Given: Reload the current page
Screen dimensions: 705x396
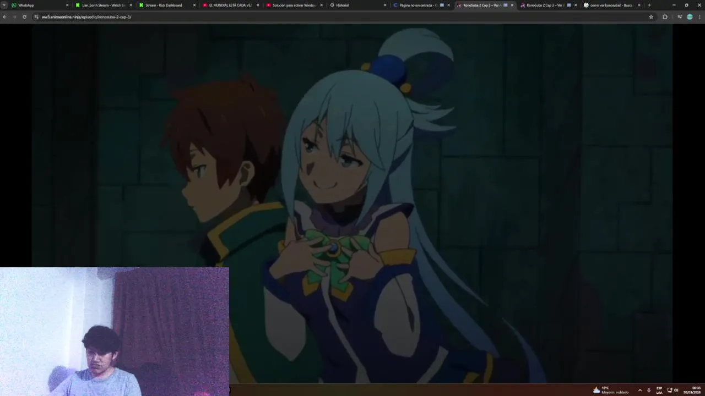Looking at the screenshot, I should point(24,17).
